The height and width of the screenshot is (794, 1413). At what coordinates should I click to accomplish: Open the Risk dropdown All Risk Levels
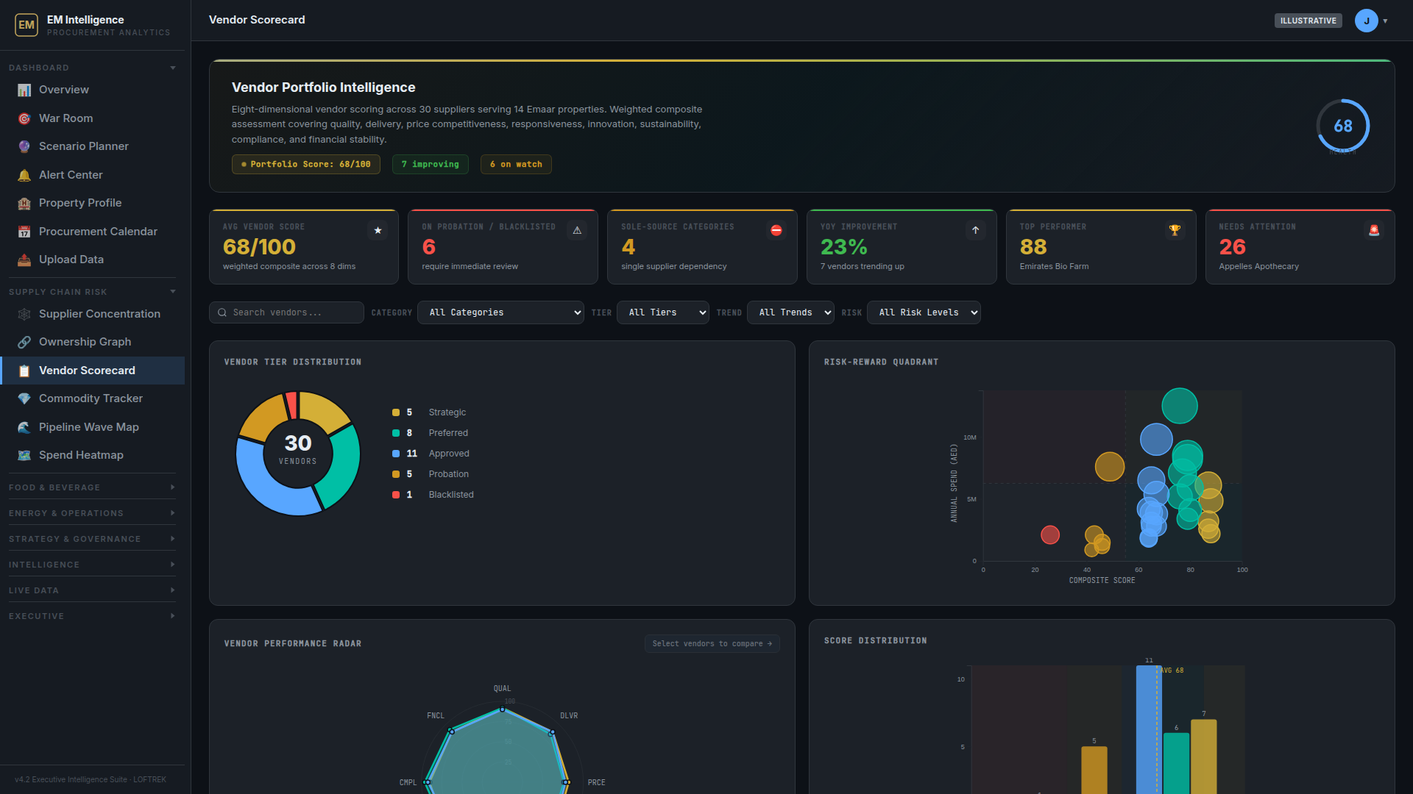[x=924, y=312]
